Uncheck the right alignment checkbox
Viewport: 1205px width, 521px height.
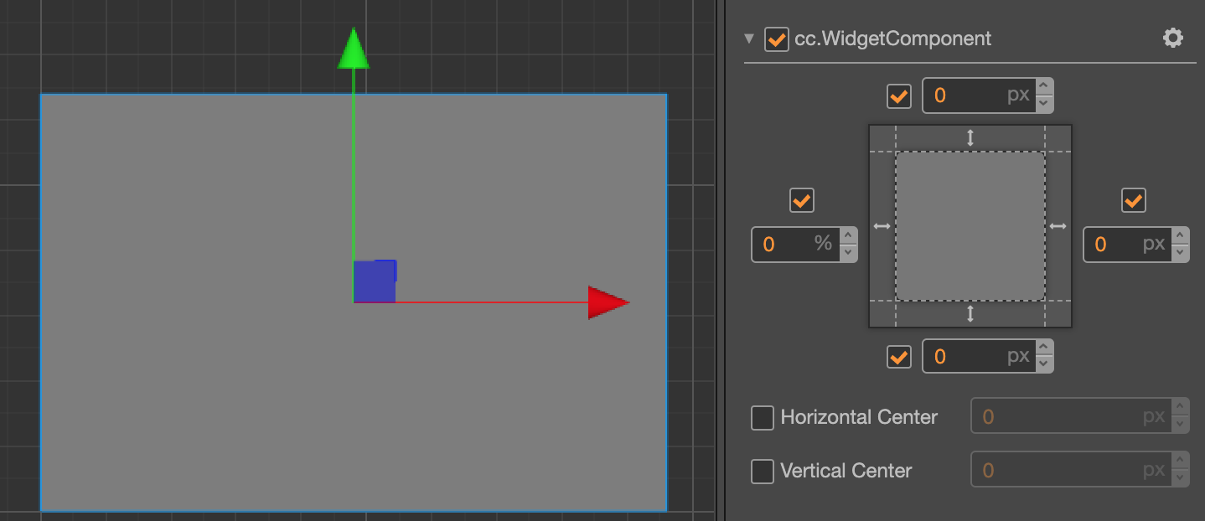[x=1134, y=200]
